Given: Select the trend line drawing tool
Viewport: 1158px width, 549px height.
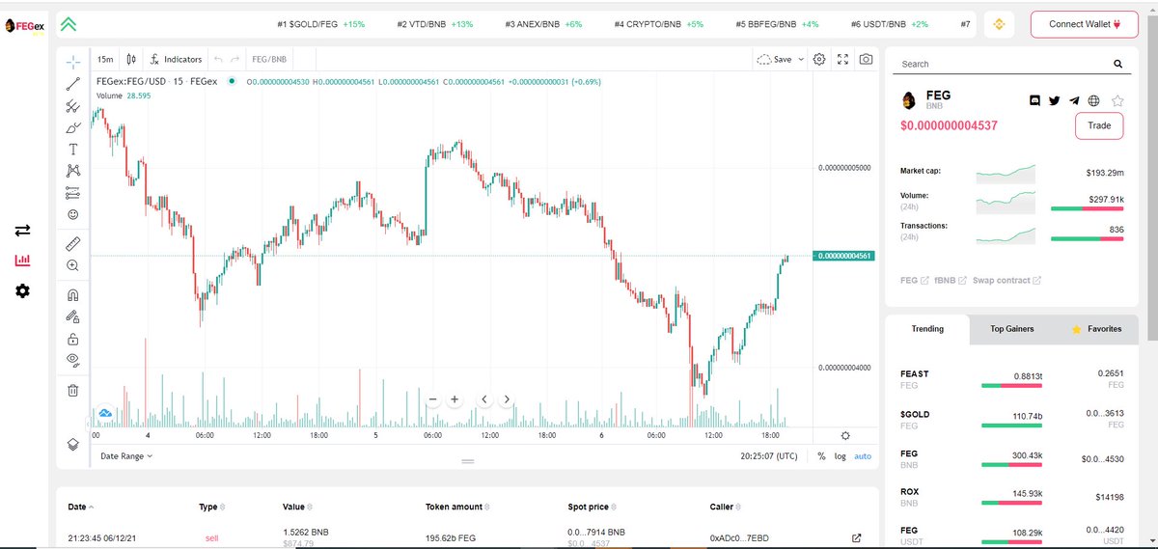Looking at the screenshot, I should tap(72, 84).
